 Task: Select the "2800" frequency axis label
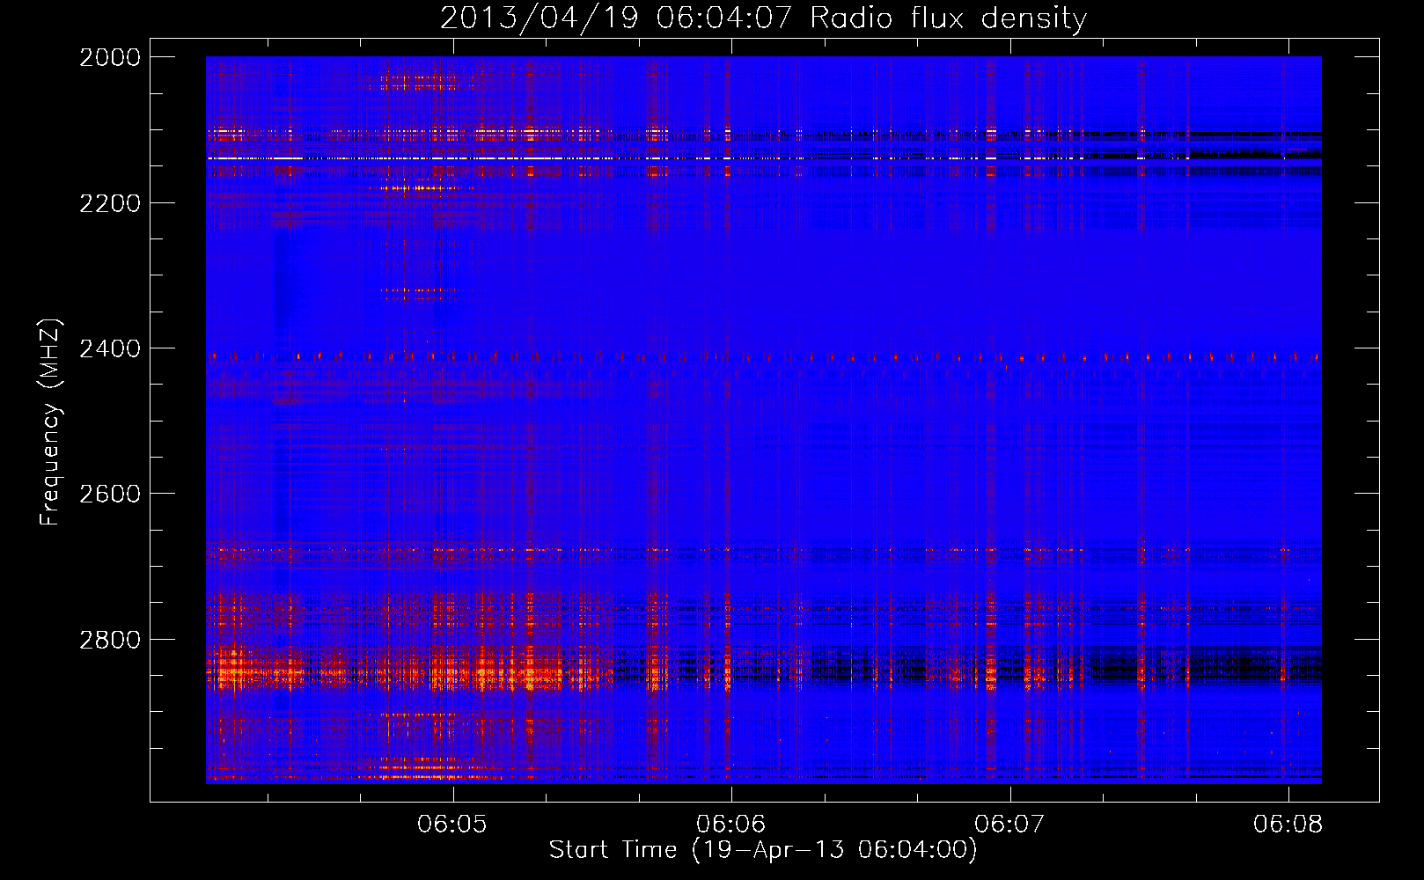pyautogui.click(x=110, y=640)
